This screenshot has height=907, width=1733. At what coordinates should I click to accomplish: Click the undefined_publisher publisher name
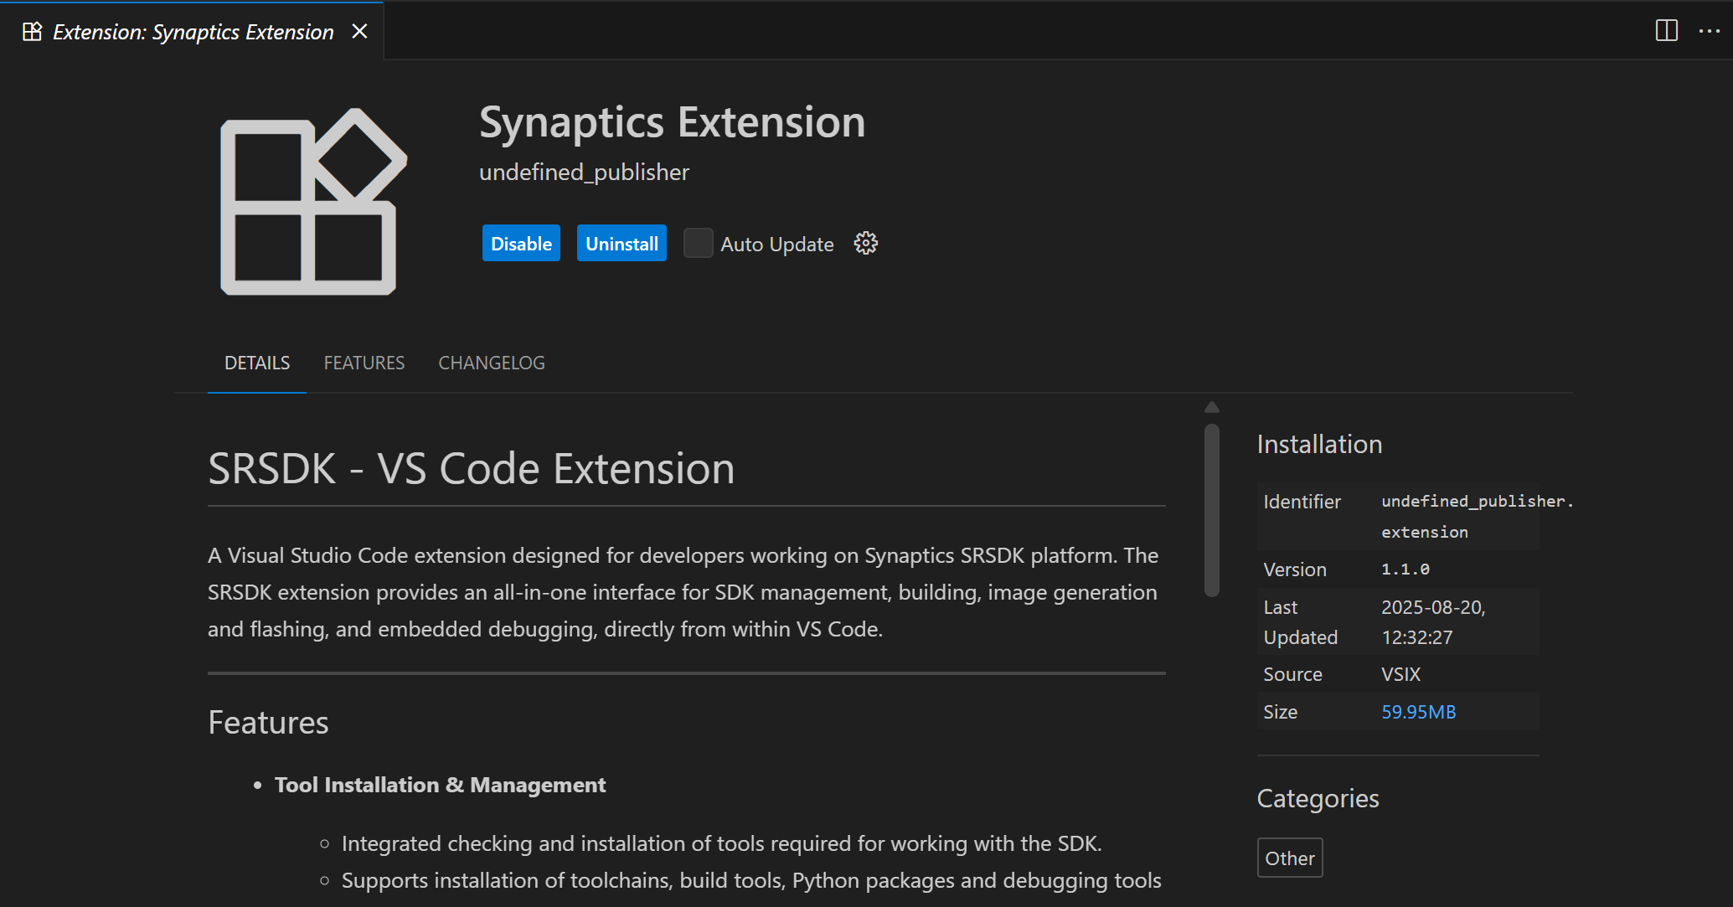pos(584,173)
